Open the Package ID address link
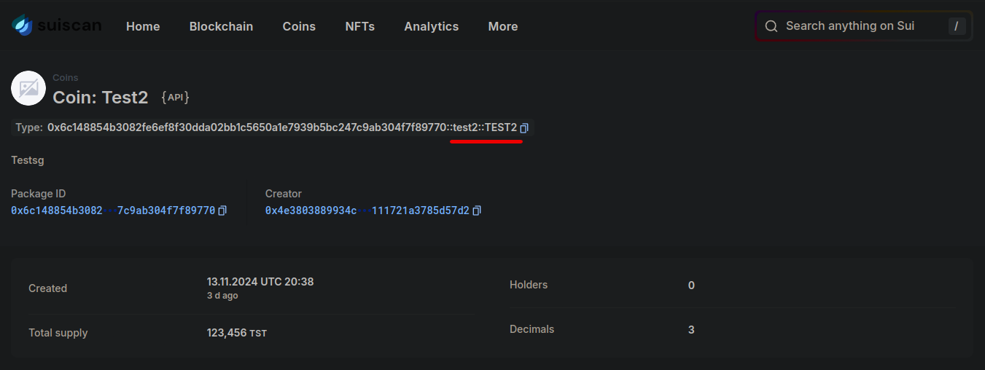 point(113,210)
